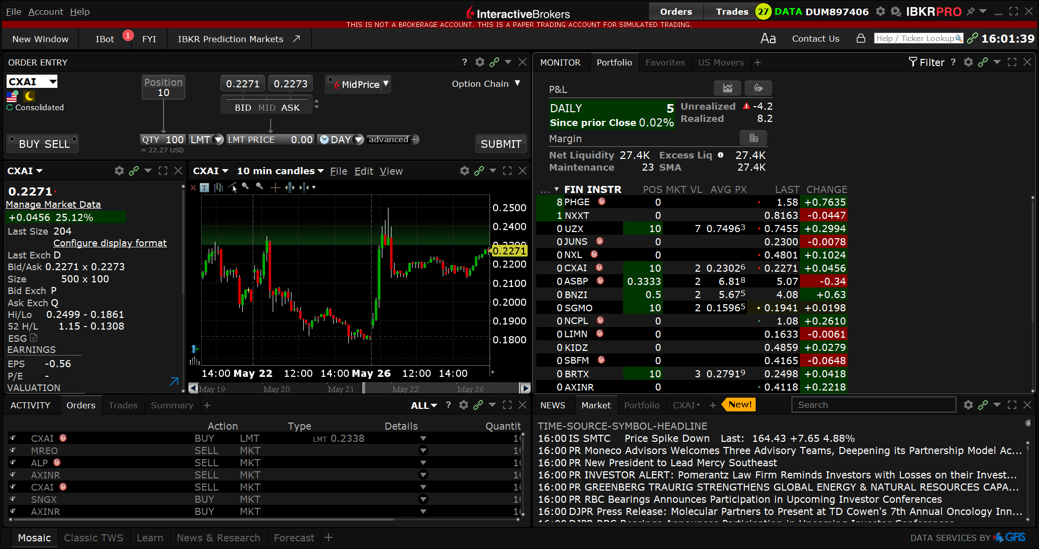Select BID on the price ladder
1039x549 pixels.
tap(243, 108)
